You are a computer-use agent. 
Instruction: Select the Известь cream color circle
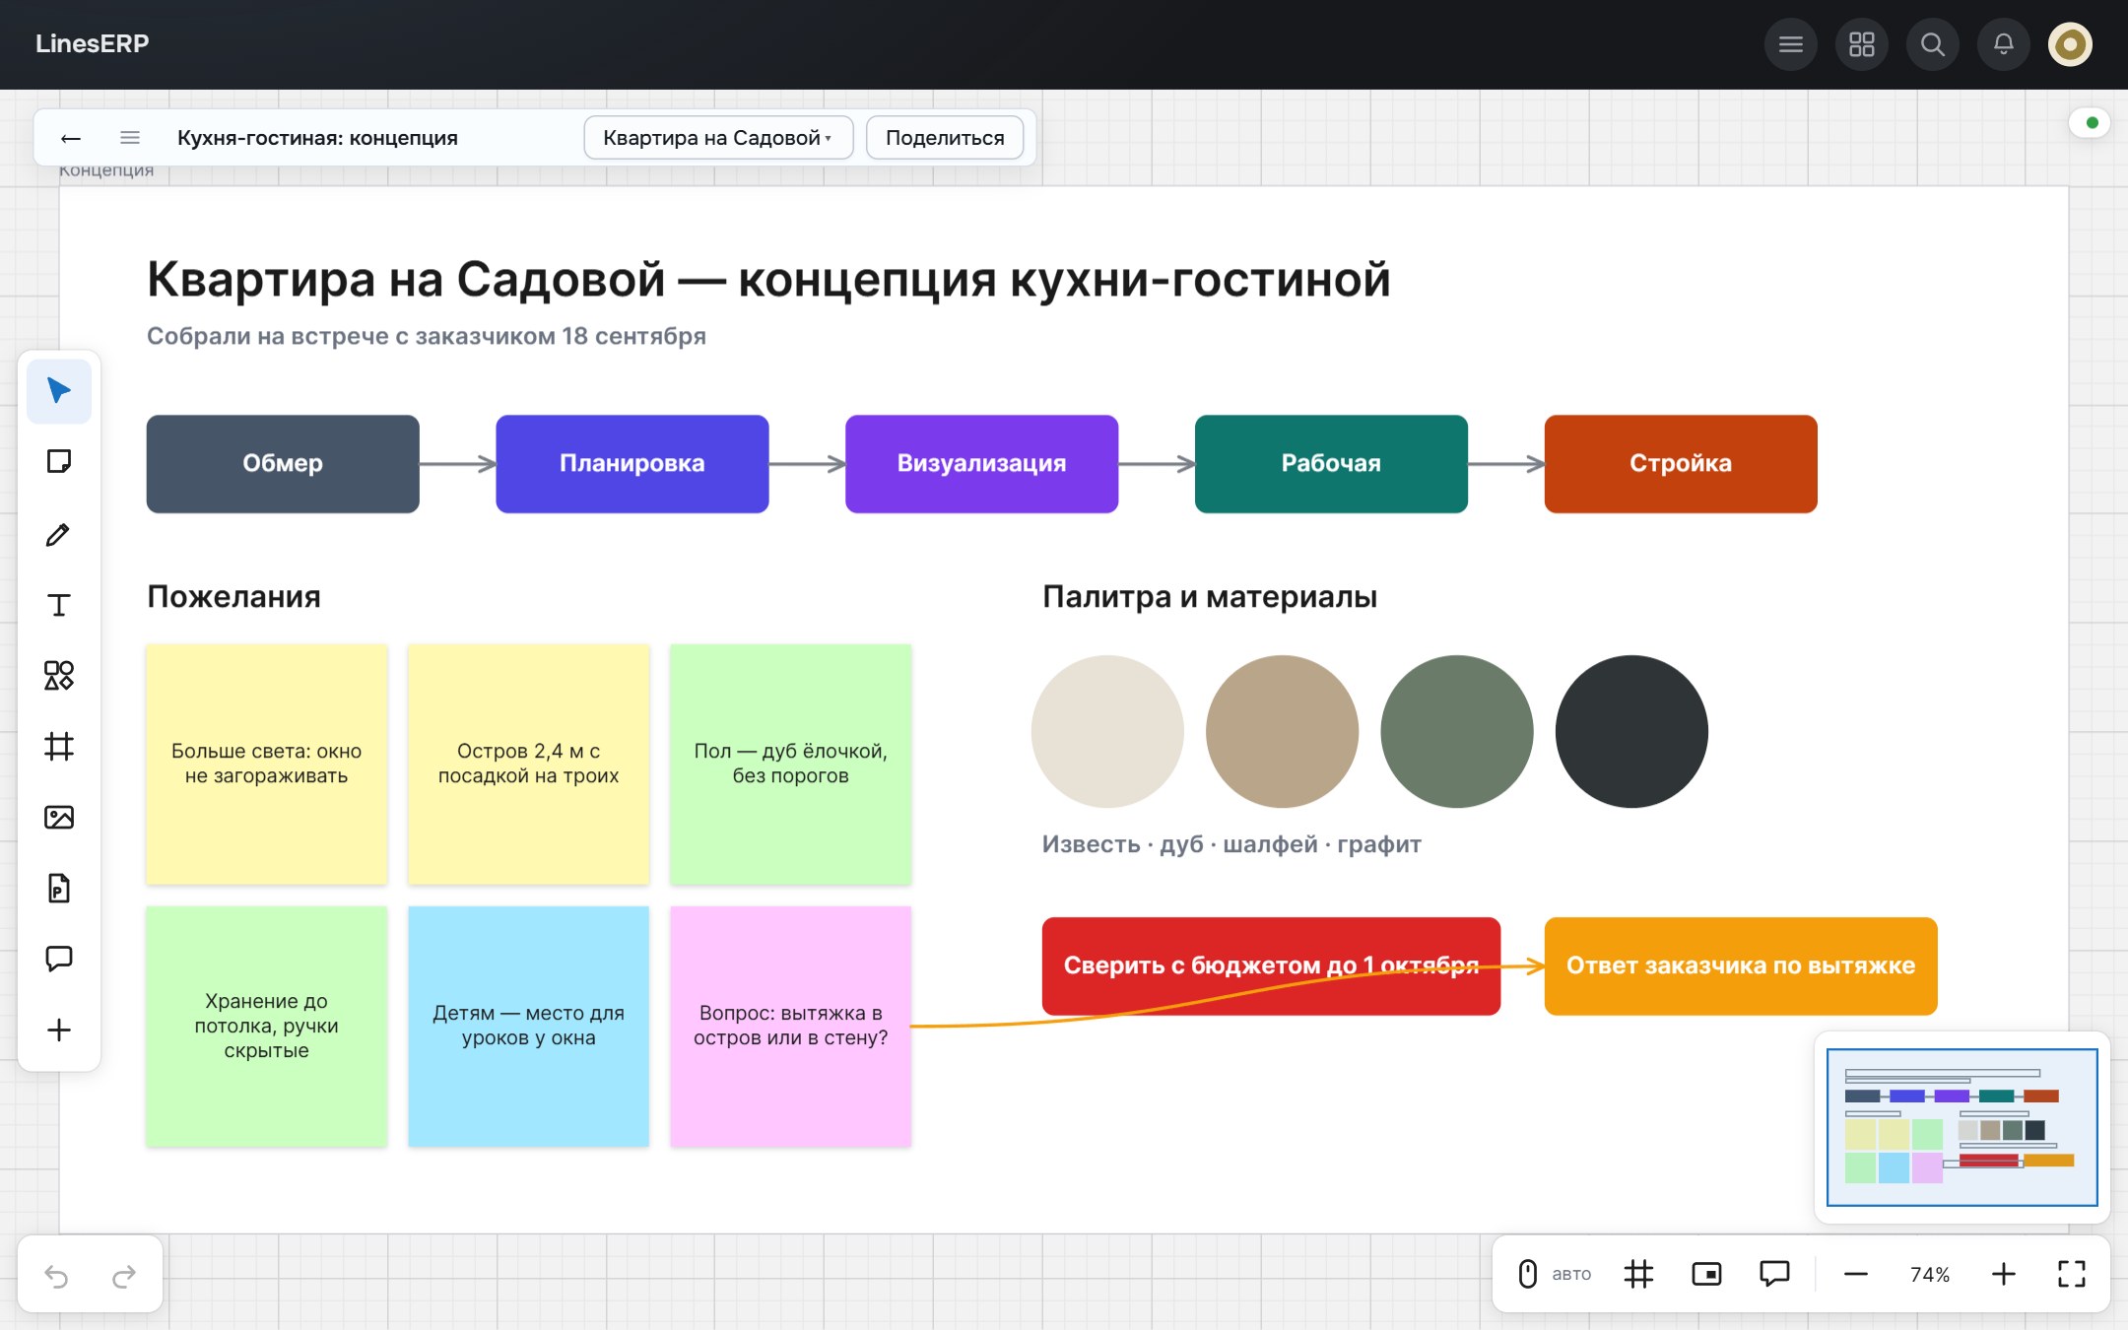tap(1107, 732)
